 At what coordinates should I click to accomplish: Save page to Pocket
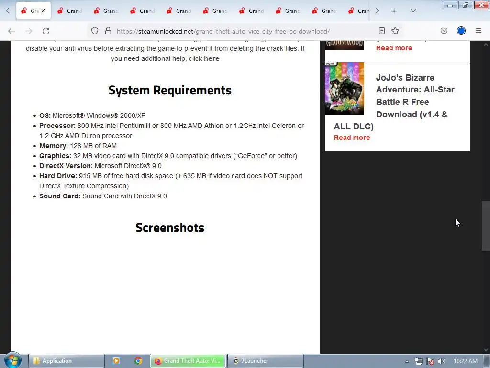pyautogui.click(x=444, y=31)
